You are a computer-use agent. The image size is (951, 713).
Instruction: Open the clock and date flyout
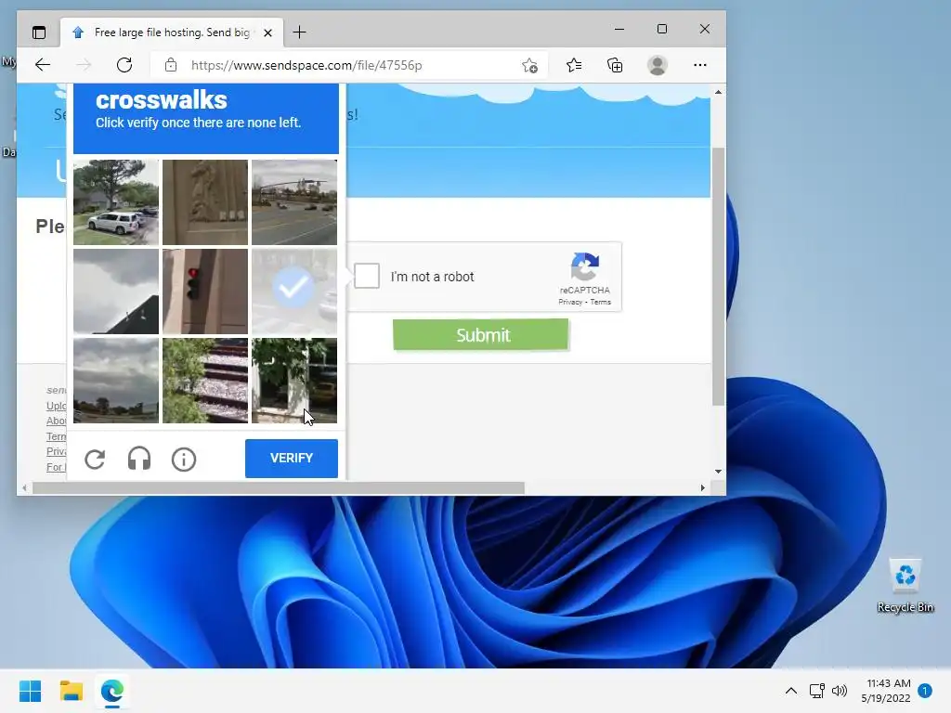[x=887, y=691]
